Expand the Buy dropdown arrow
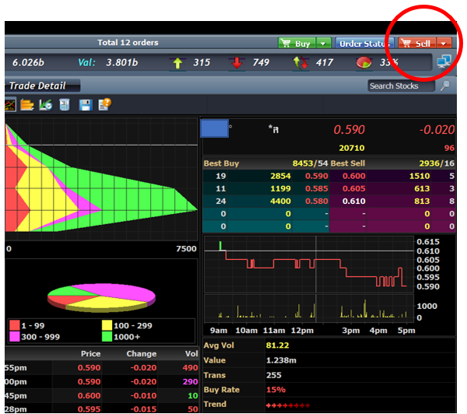 [x=324, y=44]
